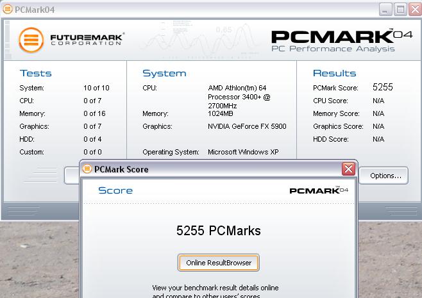The height and width of the screenshot is (298, 422).
Task: Click the CPU Score N/A value
Action: click(378, 101)
